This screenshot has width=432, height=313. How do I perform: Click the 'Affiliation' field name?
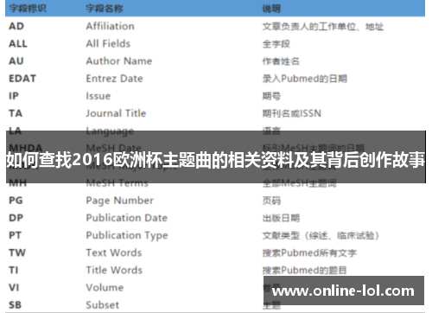110,26
